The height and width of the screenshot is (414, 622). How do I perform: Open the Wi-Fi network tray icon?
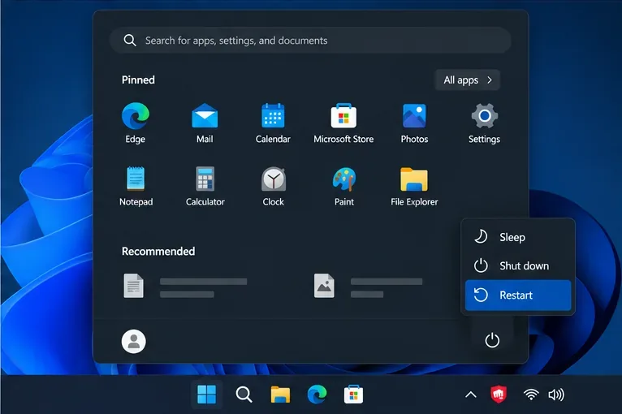[531, 395]
